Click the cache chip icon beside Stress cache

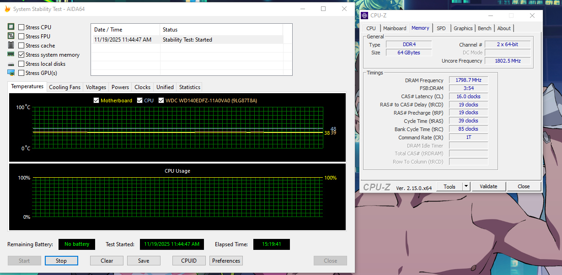[x=11, y=45]
